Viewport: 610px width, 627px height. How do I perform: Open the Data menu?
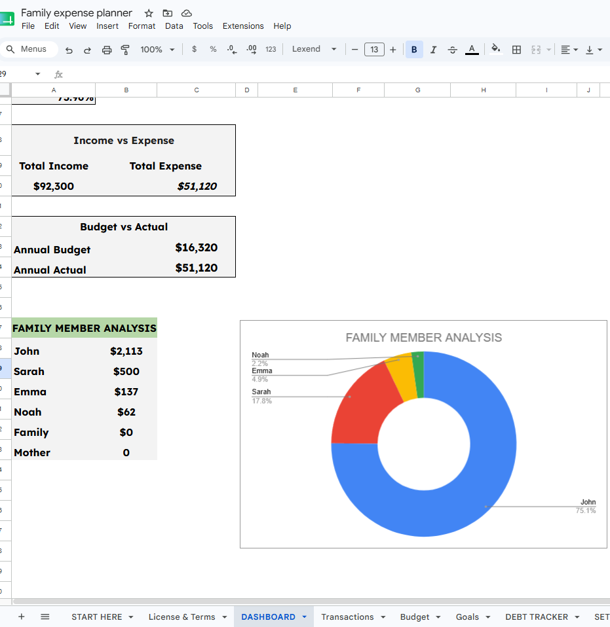[174, 26]
